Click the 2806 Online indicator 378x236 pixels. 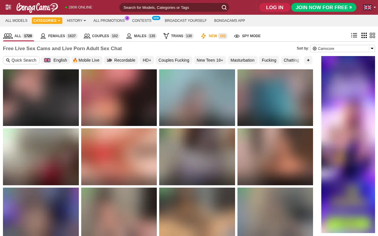(79, 7)
